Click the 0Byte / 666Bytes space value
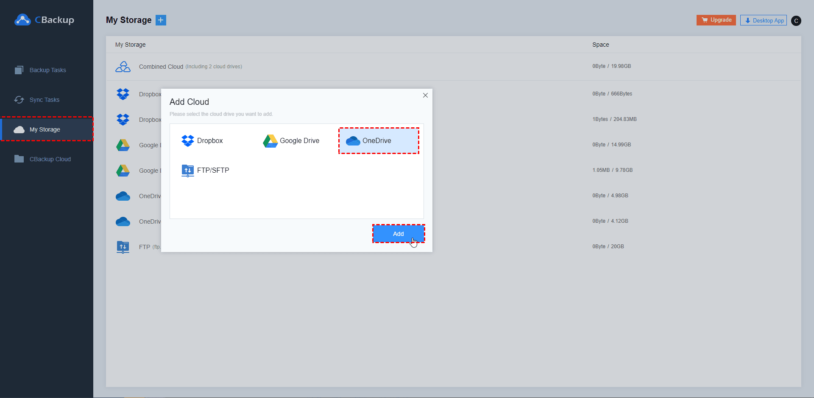814x398 pixels. (x=612, y=94)
